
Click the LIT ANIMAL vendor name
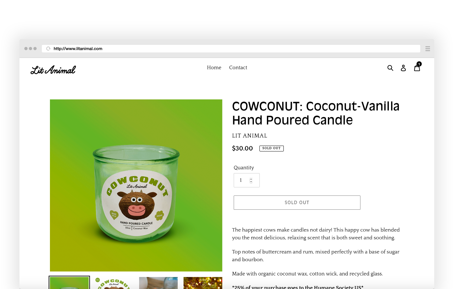point(250,136)
